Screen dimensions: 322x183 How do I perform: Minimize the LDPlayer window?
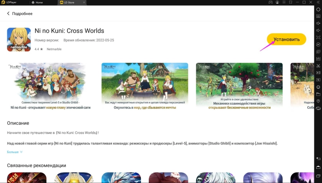(297, 2)
